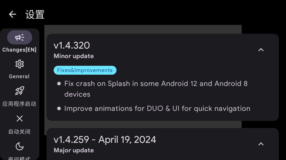This screenshot has height=160, width=286.
Task: Select the 应用程序启动 label
Action: 19,104
